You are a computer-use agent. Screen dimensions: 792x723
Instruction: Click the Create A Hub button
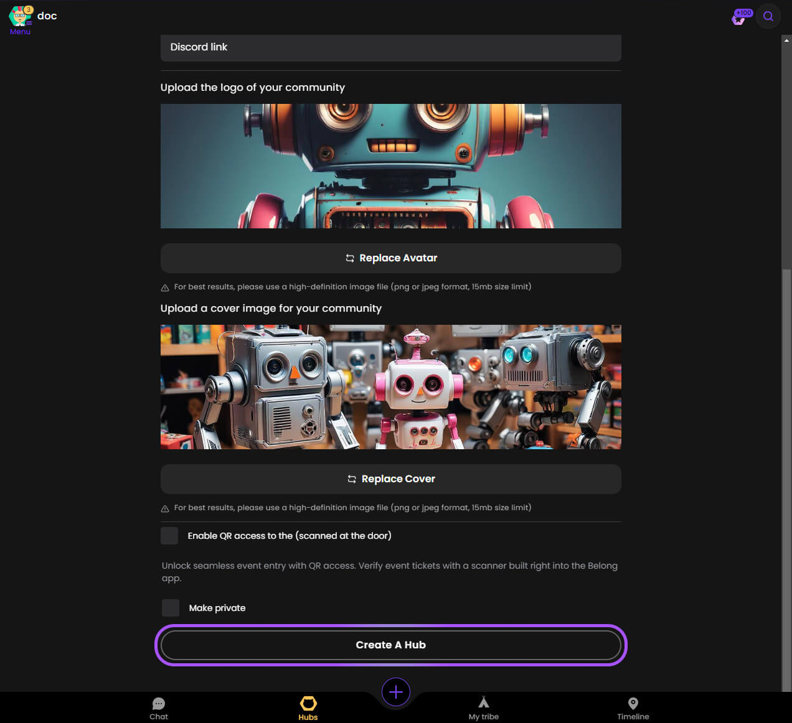point(391,645)
